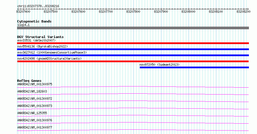
Task: Open the ANKRD42|NM_001300976 transcript label
Action: (35, 120)
